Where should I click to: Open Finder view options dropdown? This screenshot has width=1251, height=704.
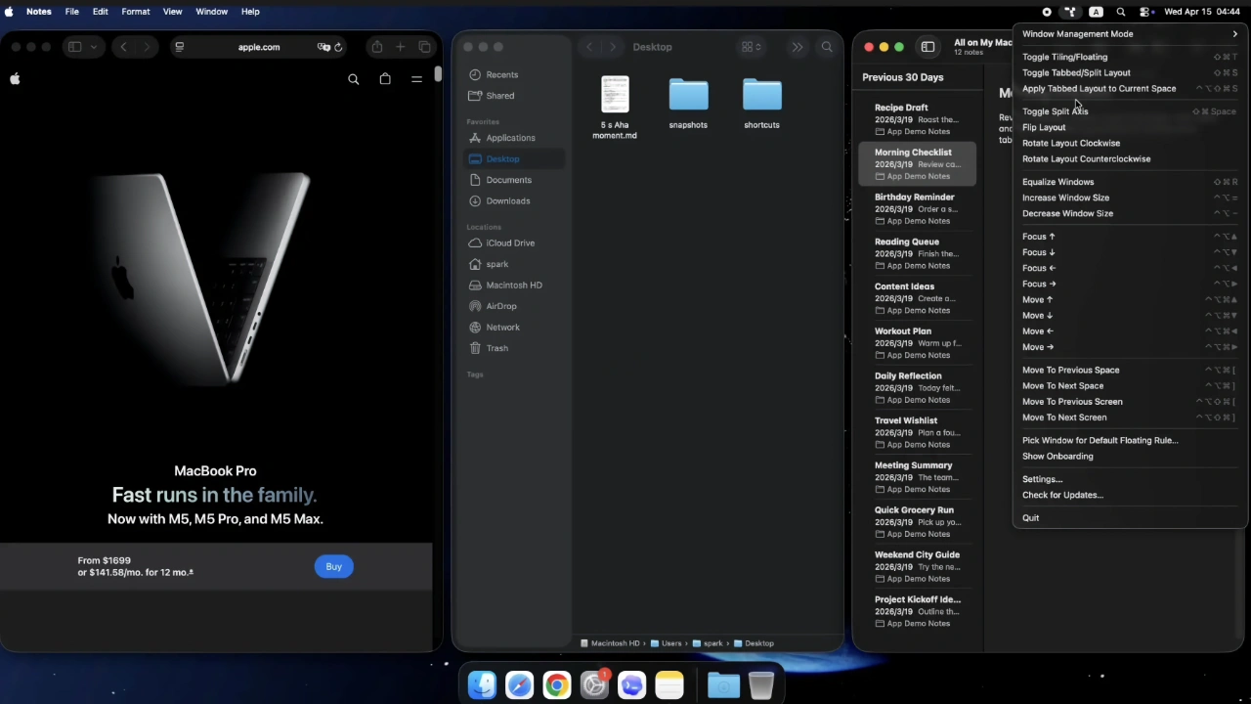752,47
